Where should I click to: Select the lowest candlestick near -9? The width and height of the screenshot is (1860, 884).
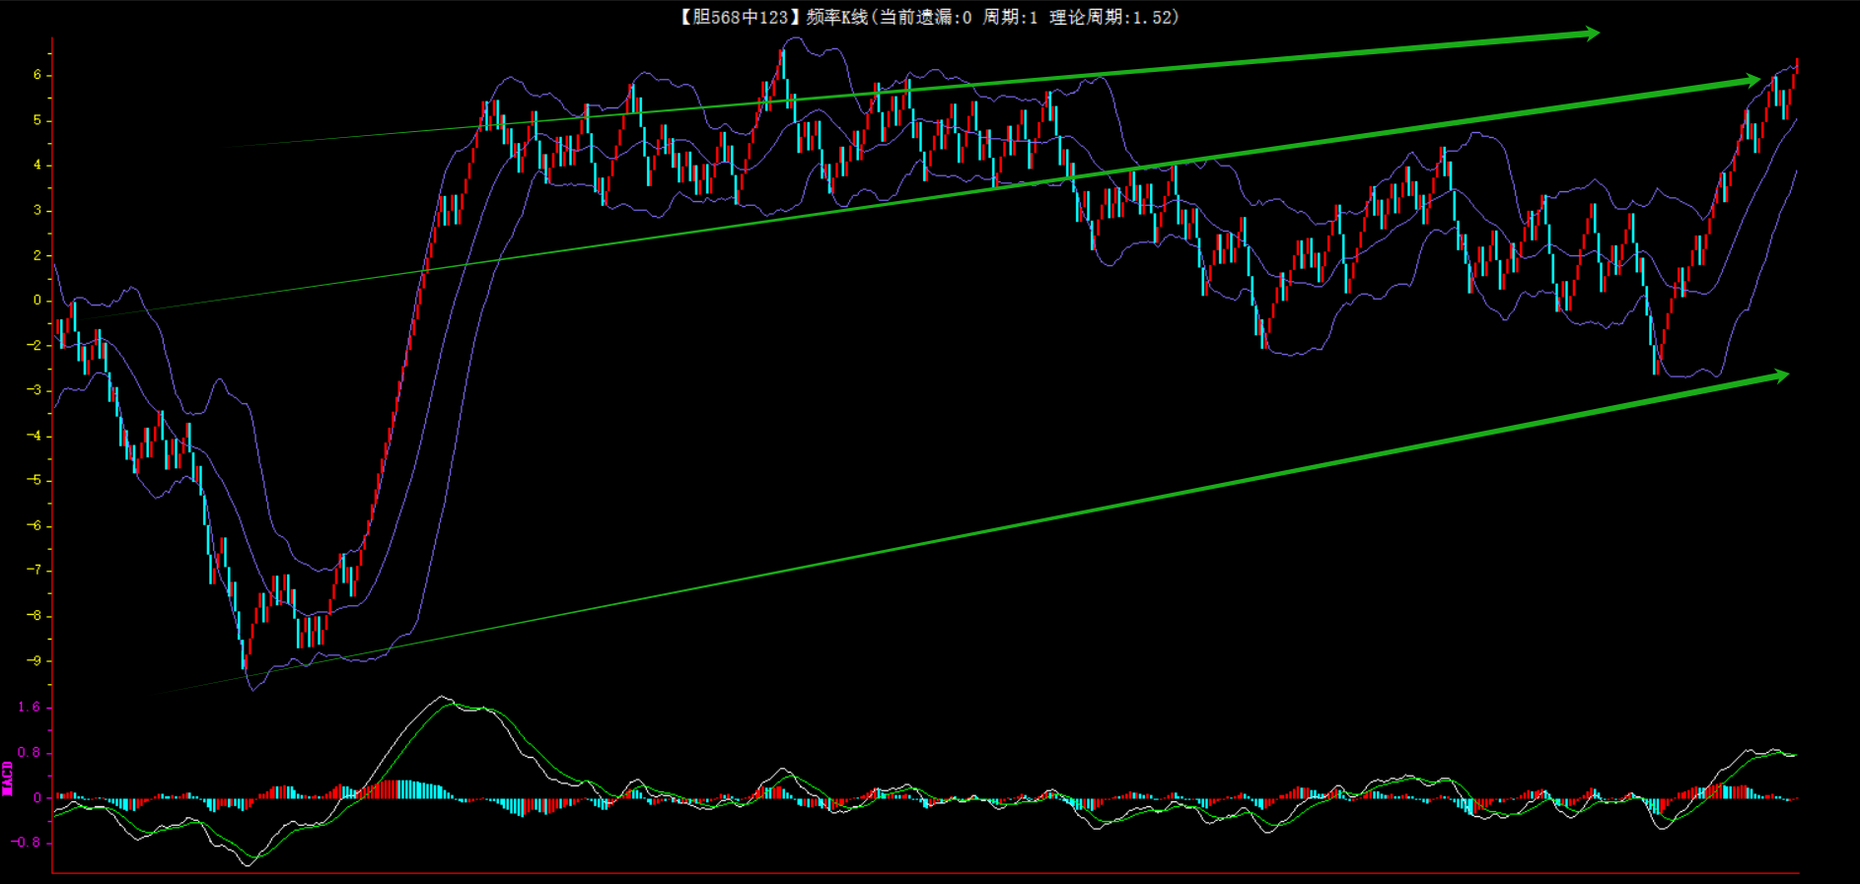244,652
